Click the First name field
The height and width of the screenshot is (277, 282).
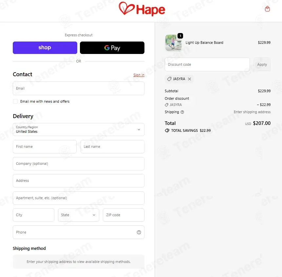(45, 147)
